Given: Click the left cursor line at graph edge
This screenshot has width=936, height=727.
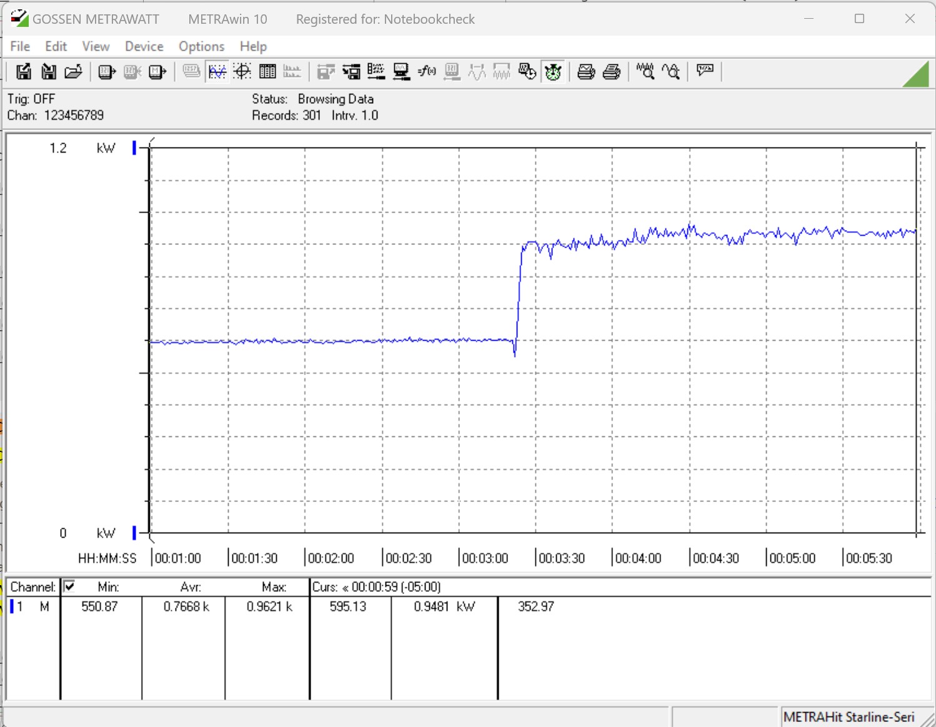Looking at the screenshot, I should click(x=151, y=341).
